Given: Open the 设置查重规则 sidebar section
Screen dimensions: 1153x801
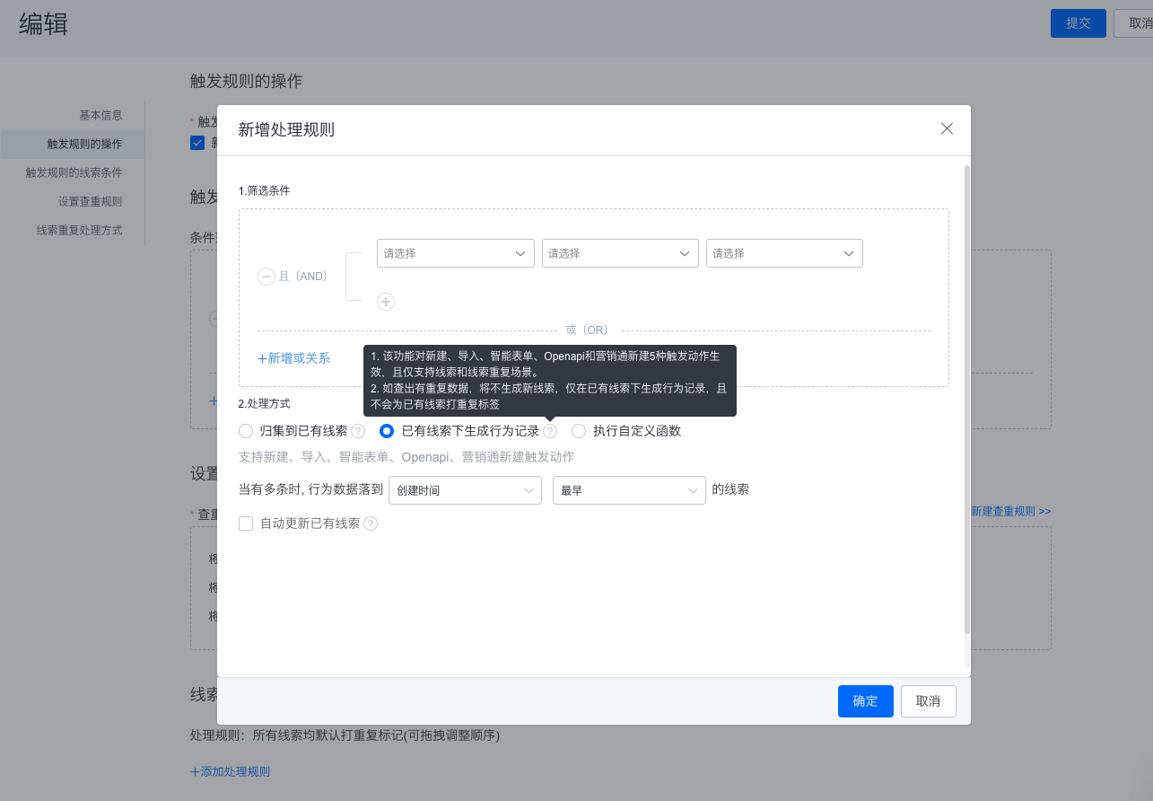Looking at the screenshot, I should [101, 201].
